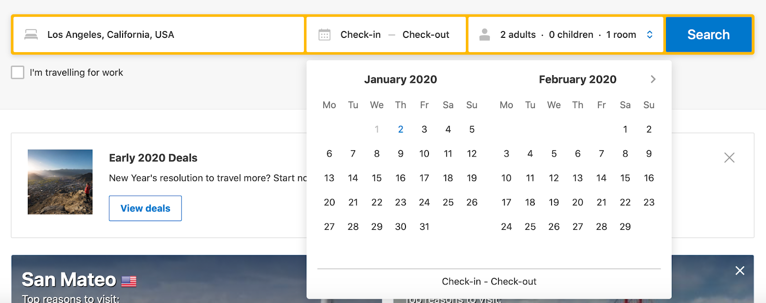766x303 pixels.
Task: Open the guests and rooms dropdown arrows
Action: coord(650,34)
